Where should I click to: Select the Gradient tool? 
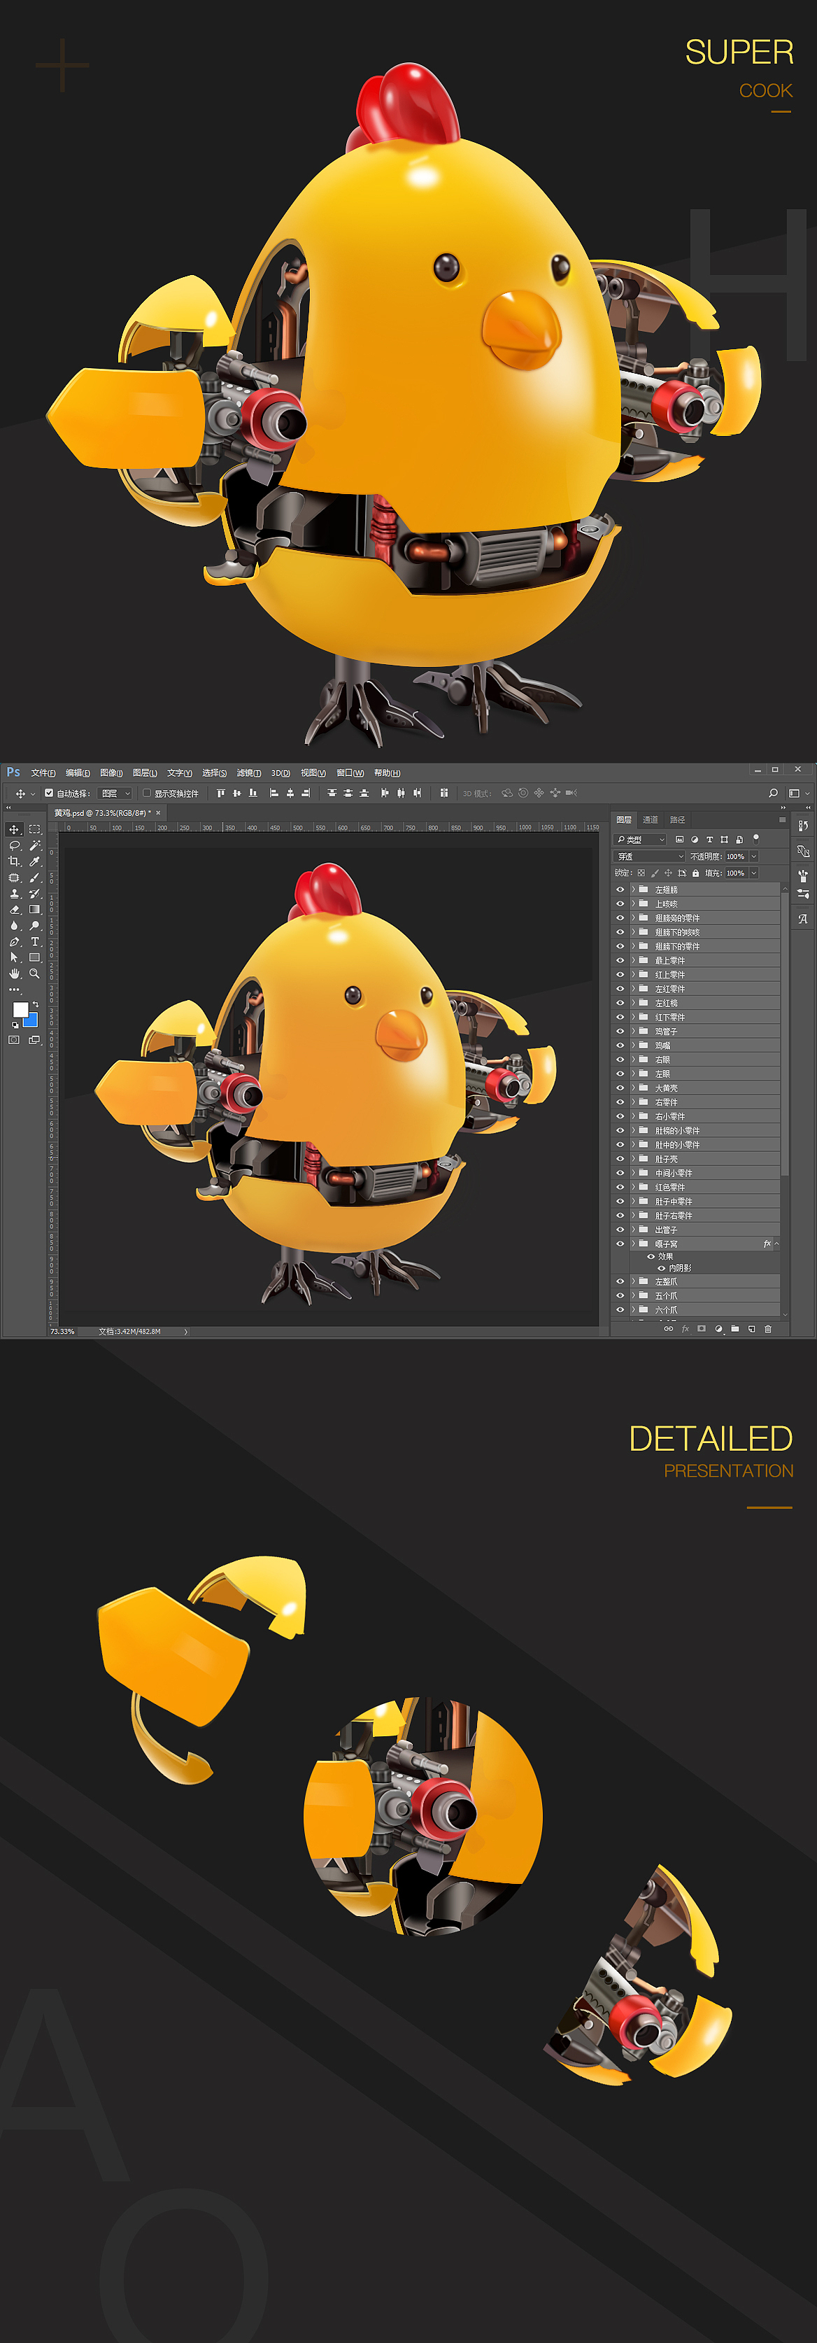pyautogui.click(x=34, y=910)
